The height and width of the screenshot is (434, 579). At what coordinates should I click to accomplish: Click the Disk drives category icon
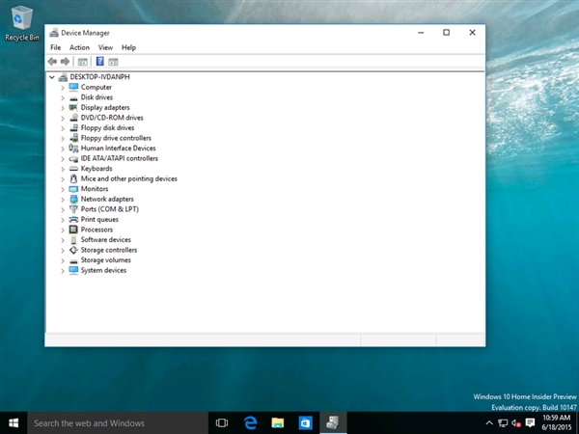point(74,97)
